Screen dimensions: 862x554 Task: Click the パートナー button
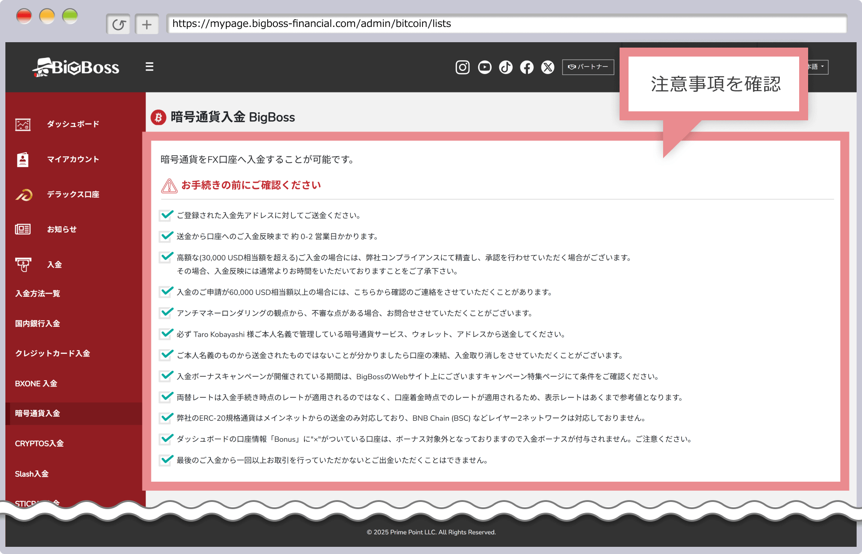588,67
